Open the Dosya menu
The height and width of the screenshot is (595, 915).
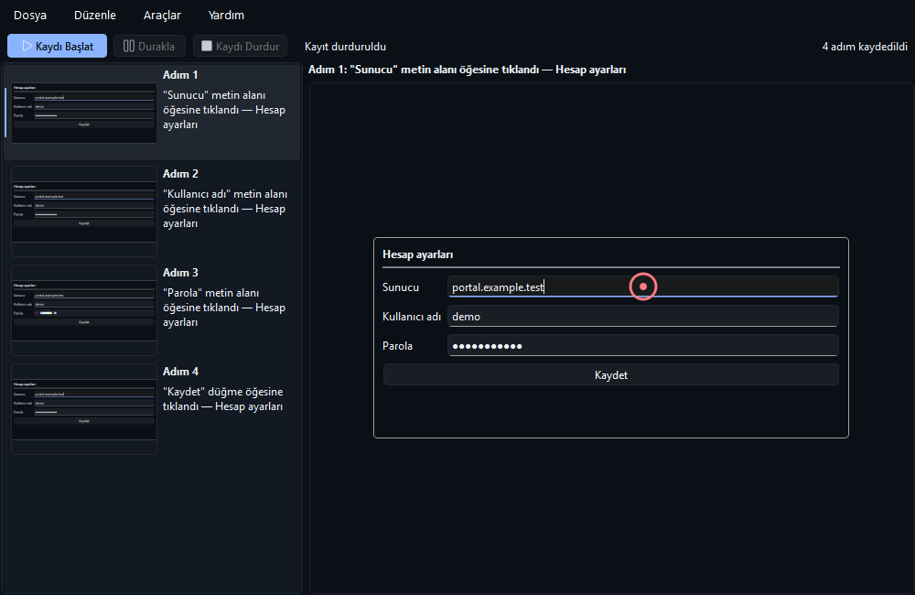click(x=30, y=16)
